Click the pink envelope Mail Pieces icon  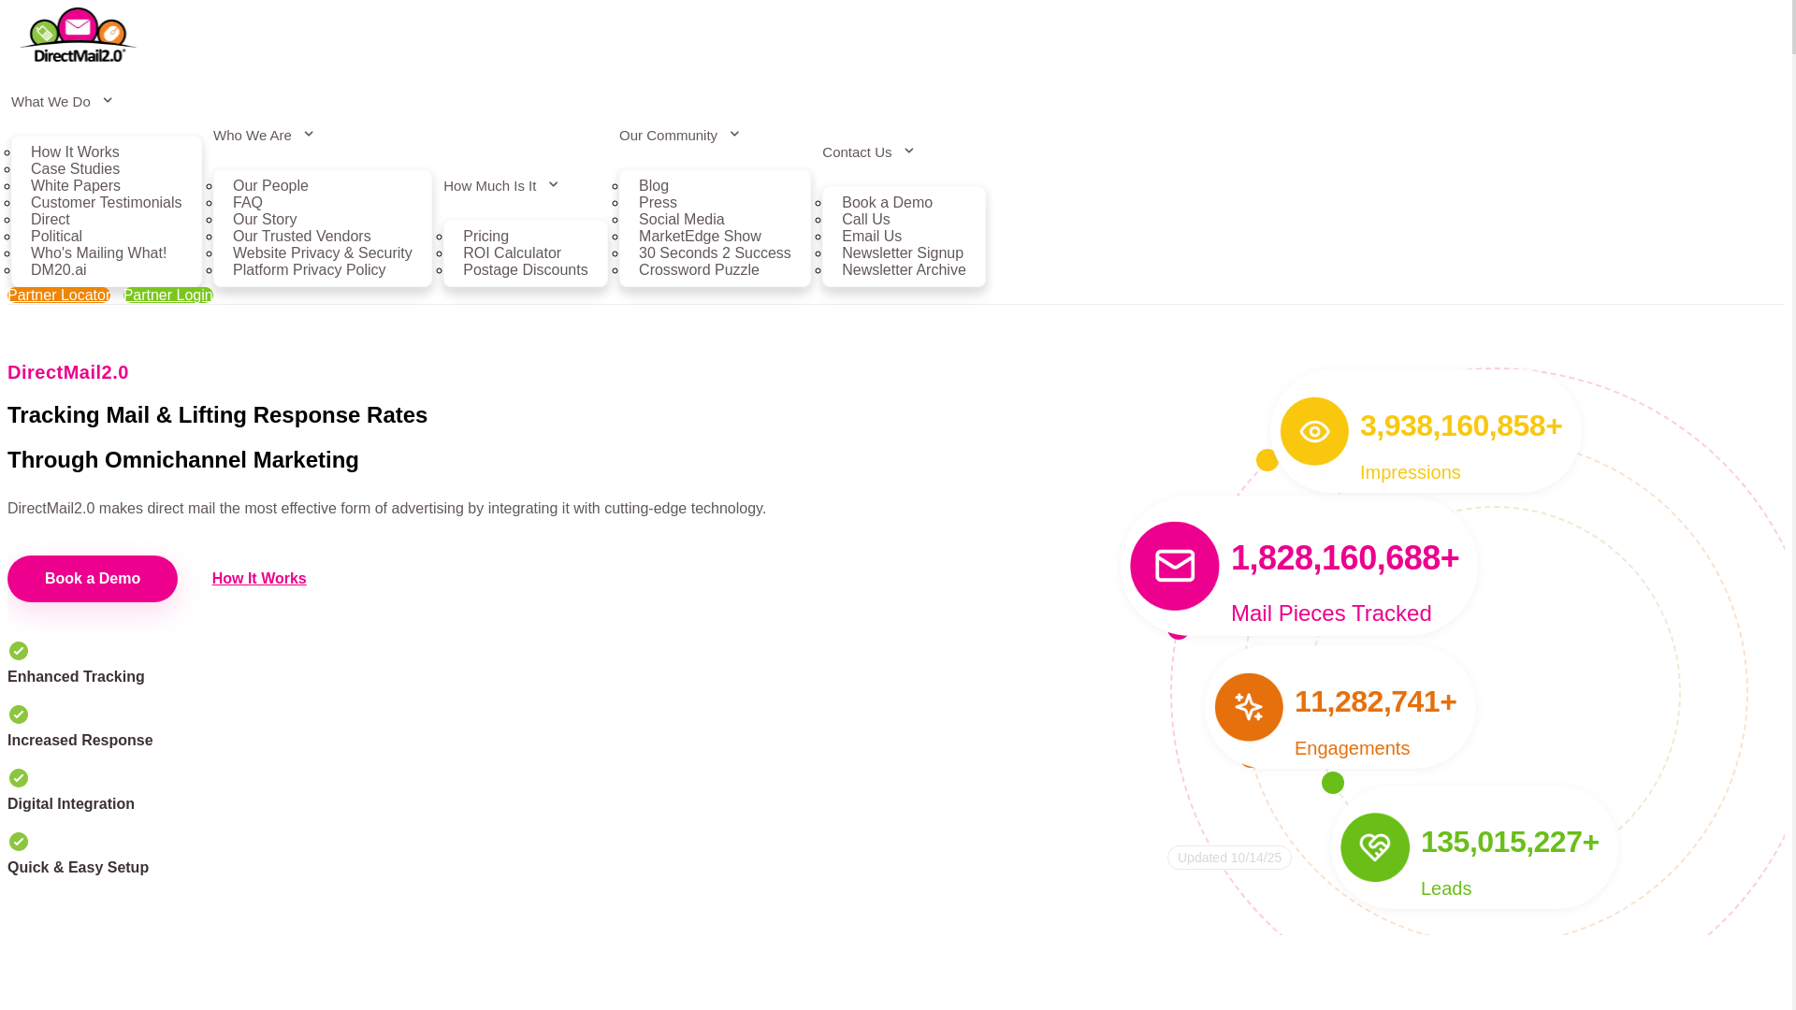pyautogui.click(x=1175, y=566)
